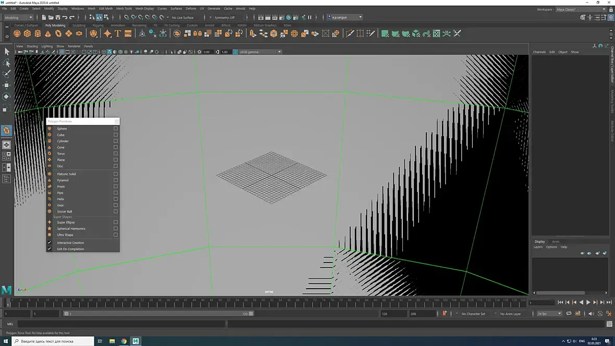615x346 pixels.
Task: Click the MEL command line input field
Action: 120,324
